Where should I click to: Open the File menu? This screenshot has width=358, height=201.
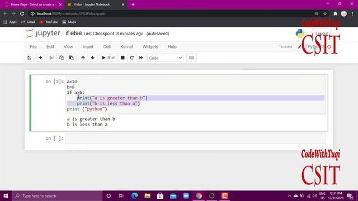click(x=33, y=47)
